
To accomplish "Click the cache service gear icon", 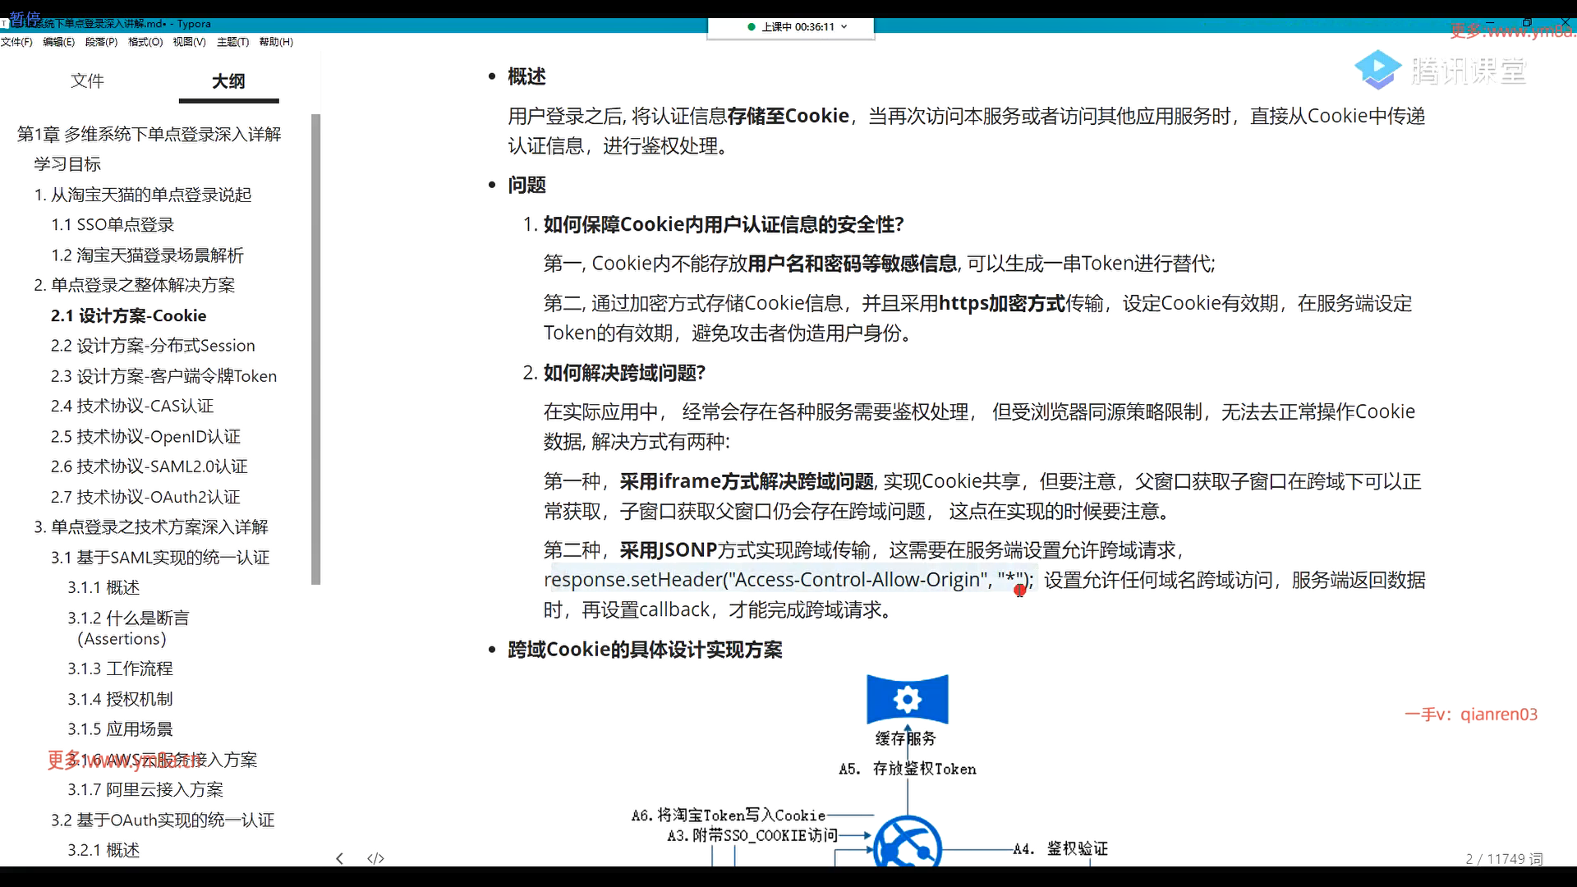I will click(907, 700).
